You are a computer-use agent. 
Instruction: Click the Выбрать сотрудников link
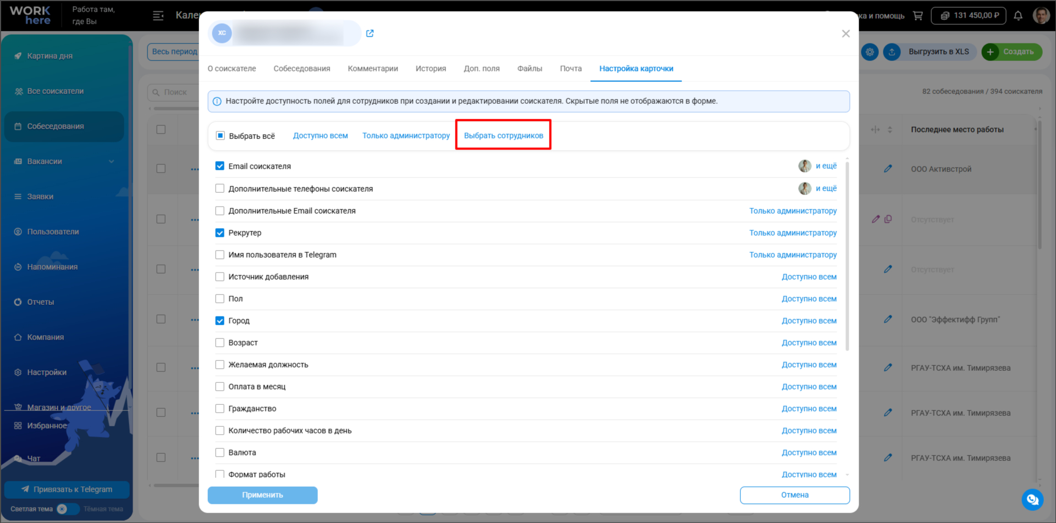(x=503, y=136)
